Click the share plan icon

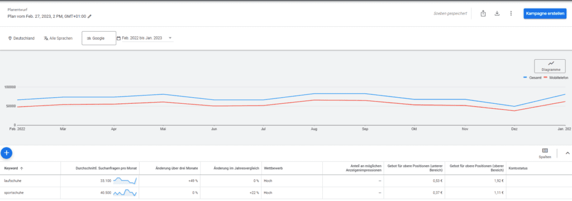click(483, 13)
